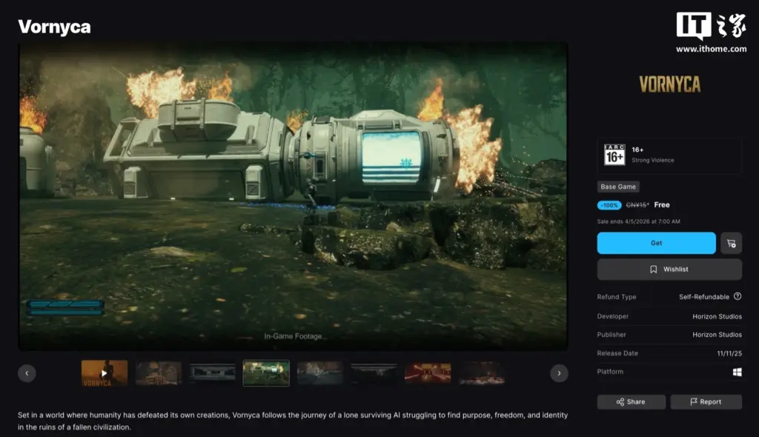Click the -100% discount badge
The height and width of the screenshot is (437, 759).
click(609, 204)
